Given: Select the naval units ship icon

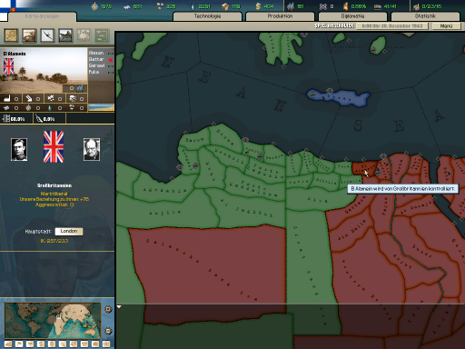Looking at the screenshot, I should pyautogui.click(x=65, y=35).
